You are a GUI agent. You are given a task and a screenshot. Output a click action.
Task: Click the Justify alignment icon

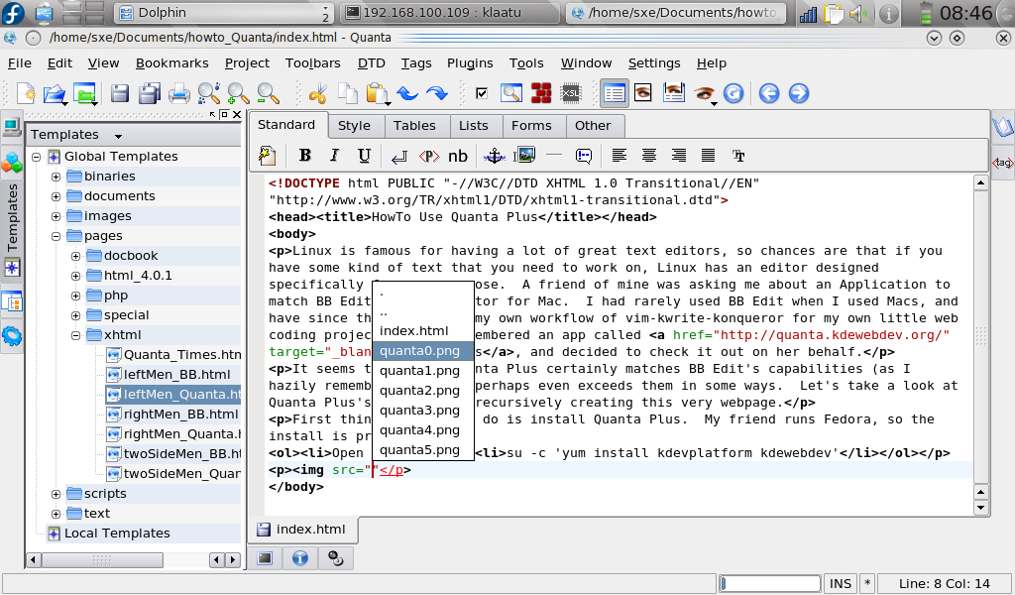tap(708, 156)
